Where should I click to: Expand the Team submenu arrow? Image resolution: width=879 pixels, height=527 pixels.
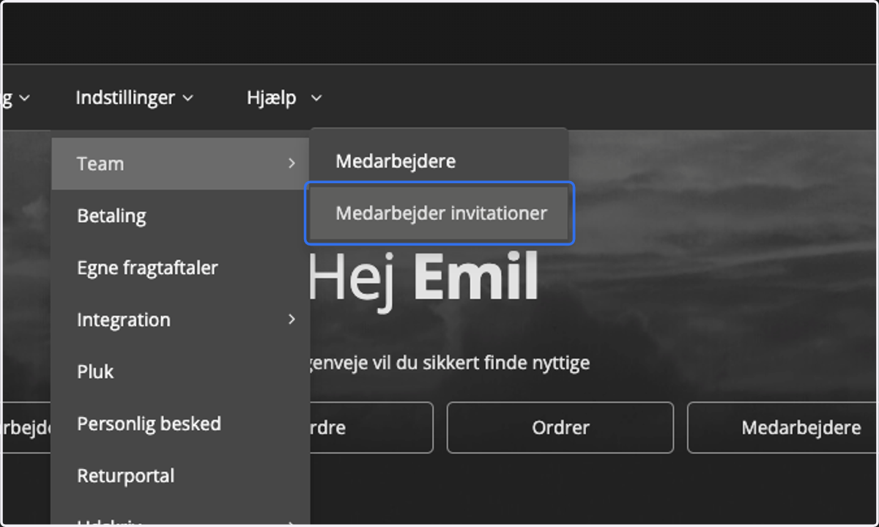(x=292, y=163)
